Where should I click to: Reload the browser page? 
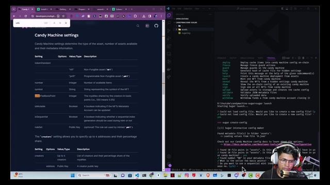(26, 16)
